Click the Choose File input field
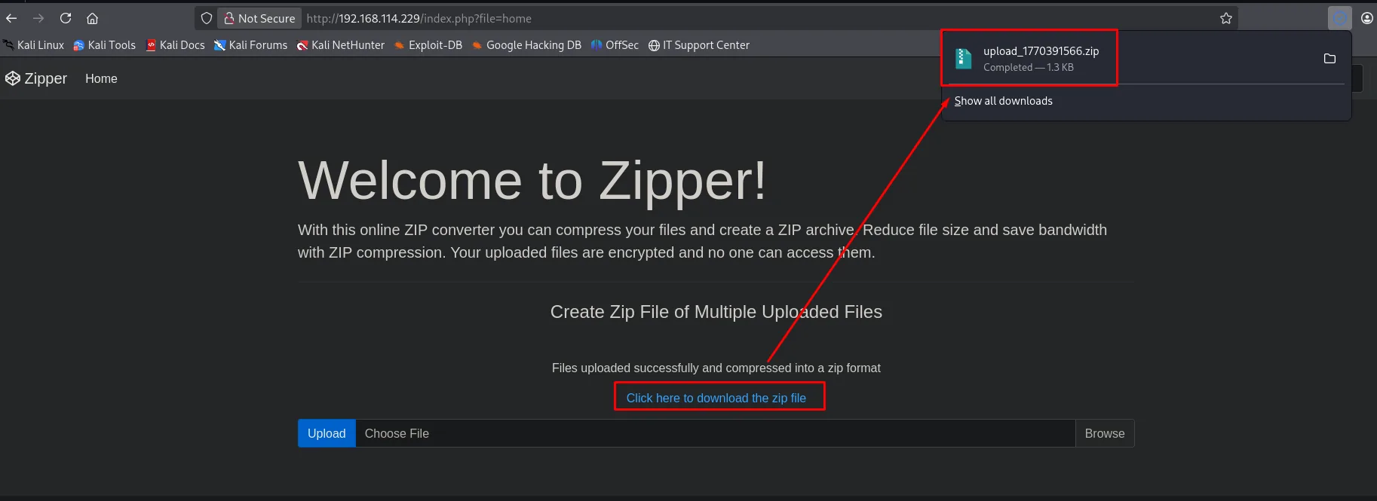1377x501 pixels. [715, 433]
